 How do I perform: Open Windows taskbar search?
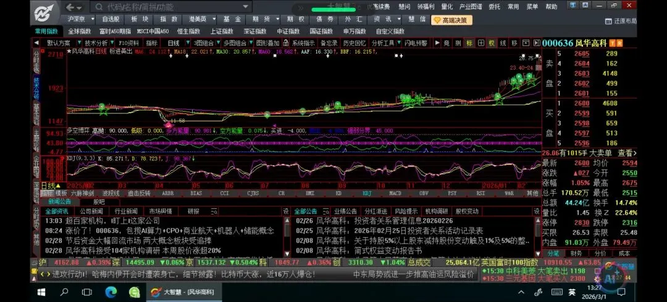pos(64,292)
